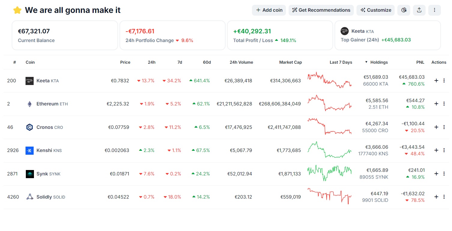This screenshot has width=452, height=231.
Task: Open Kenshi row more-actions menu
Action: 444,150
